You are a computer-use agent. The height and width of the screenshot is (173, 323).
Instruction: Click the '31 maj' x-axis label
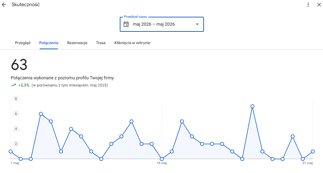(308, 163)
